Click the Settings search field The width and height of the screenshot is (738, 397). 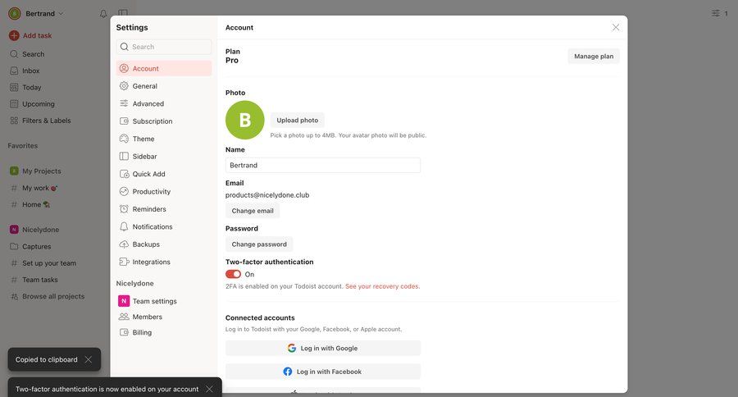point(164,47)
